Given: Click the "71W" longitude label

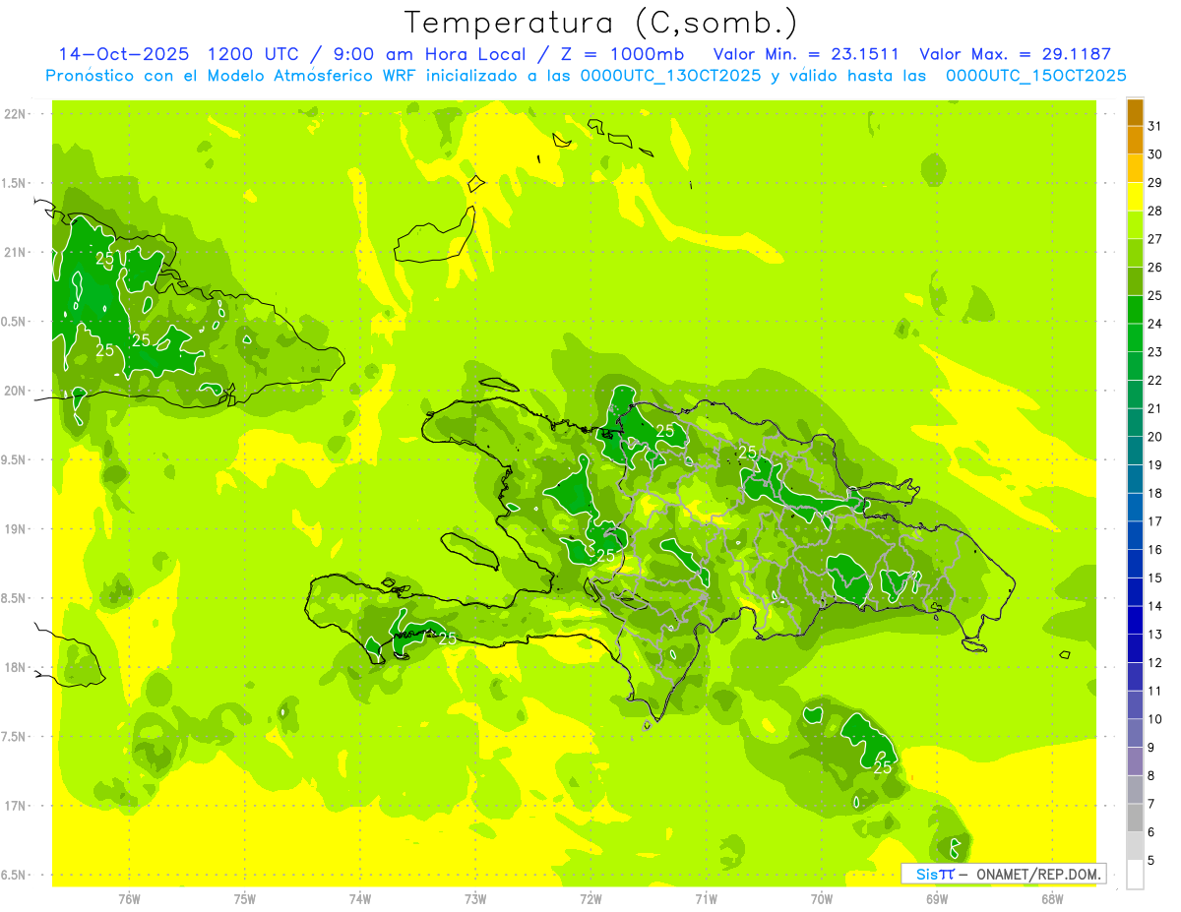Looking at the screenshot, I should [x=706, y=898].
